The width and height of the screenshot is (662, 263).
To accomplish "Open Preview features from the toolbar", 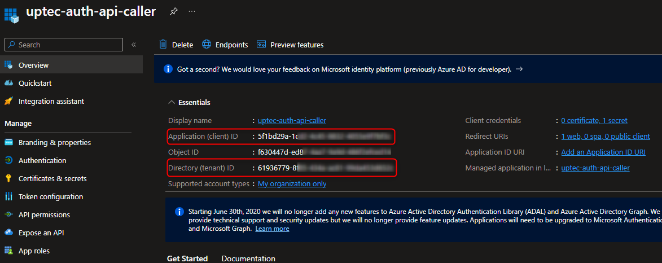I will [290, 45].
